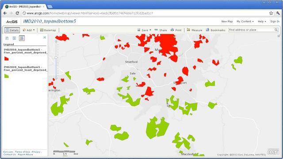Go back in the browser
Screen dimensions: 283x159
point(5,13)
